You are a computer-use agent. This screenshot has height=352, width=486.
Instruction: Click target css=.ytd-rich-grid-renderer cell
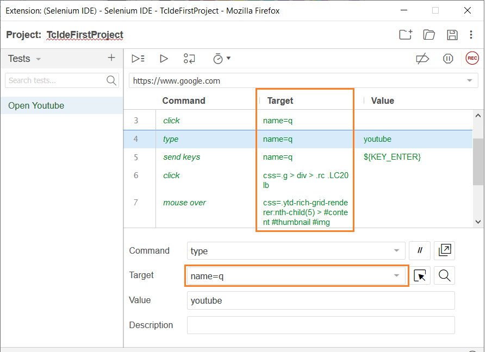(306, 212)
